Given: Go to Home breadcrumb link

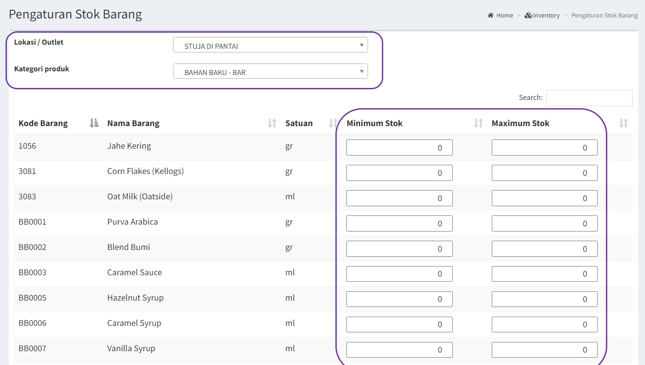Looking at the screenshot, I should 505,15.
